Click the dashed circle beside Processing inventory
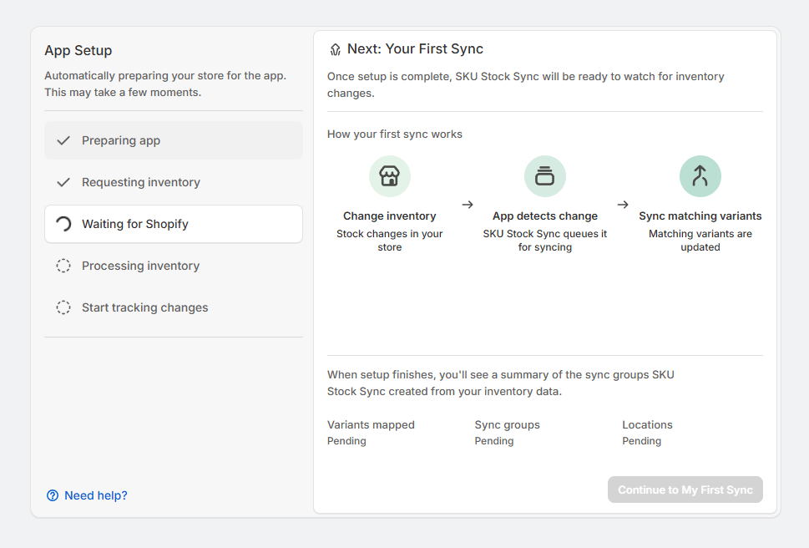 [x=63, y=266]
